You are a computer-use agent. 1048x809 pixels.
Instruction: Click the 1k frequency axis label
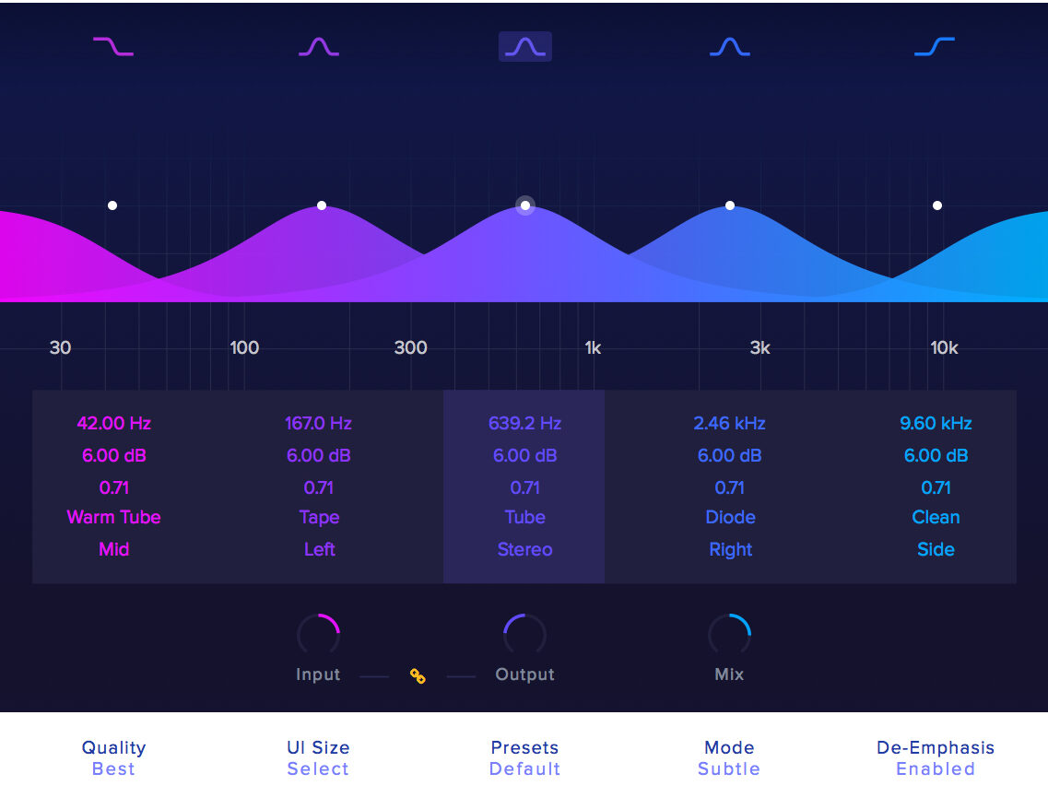593,348
